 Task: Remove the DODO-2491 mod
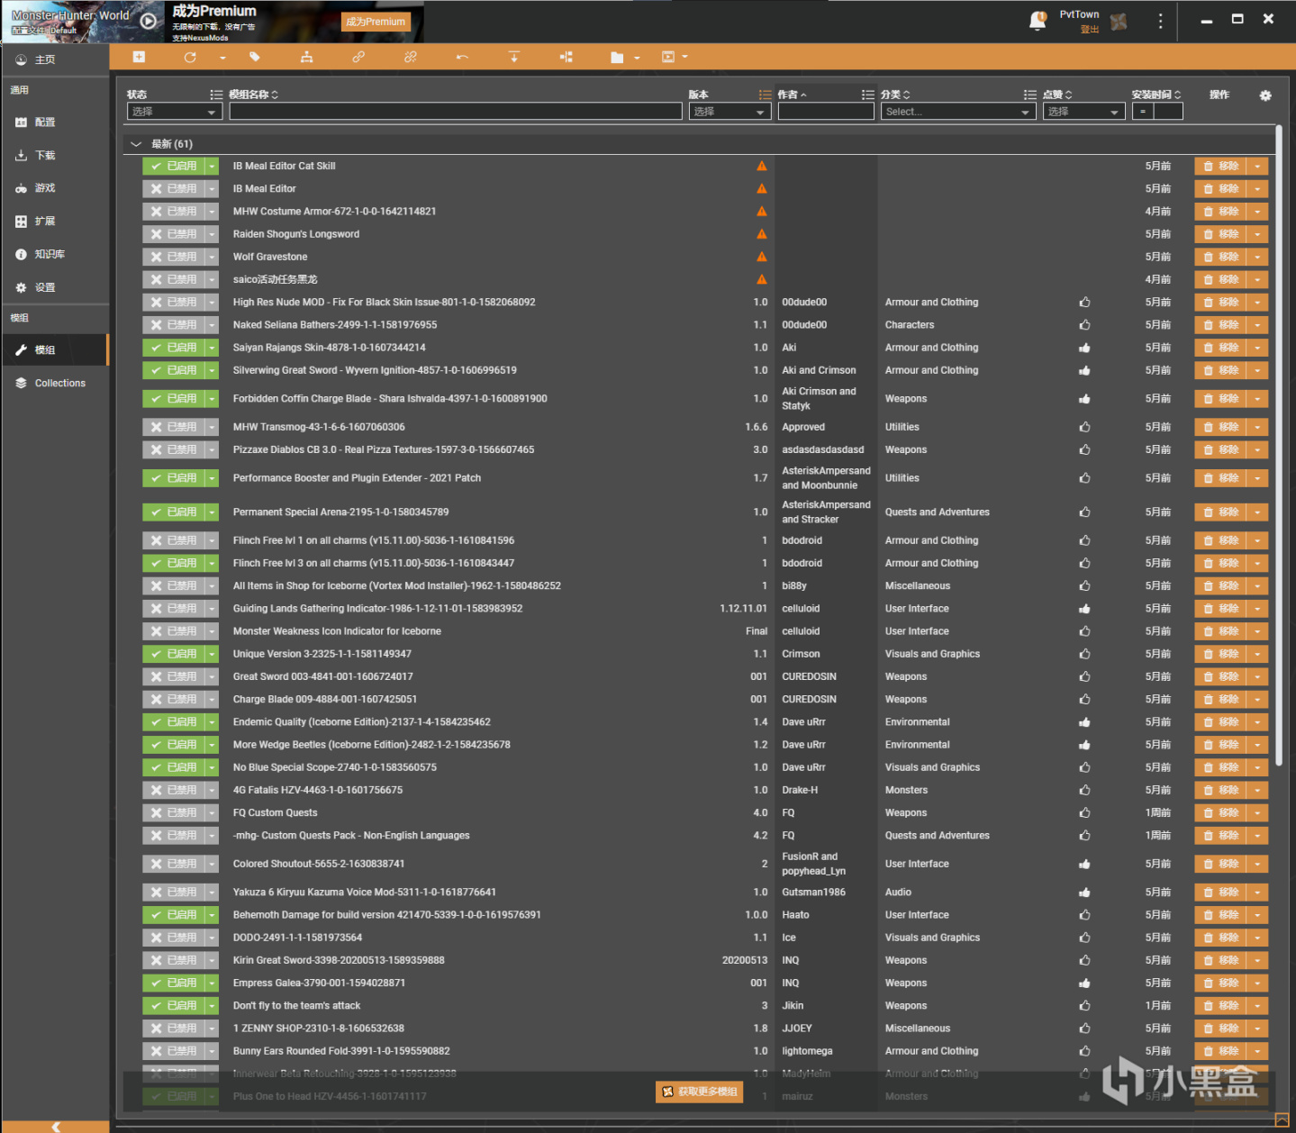tap(1220, 938)
